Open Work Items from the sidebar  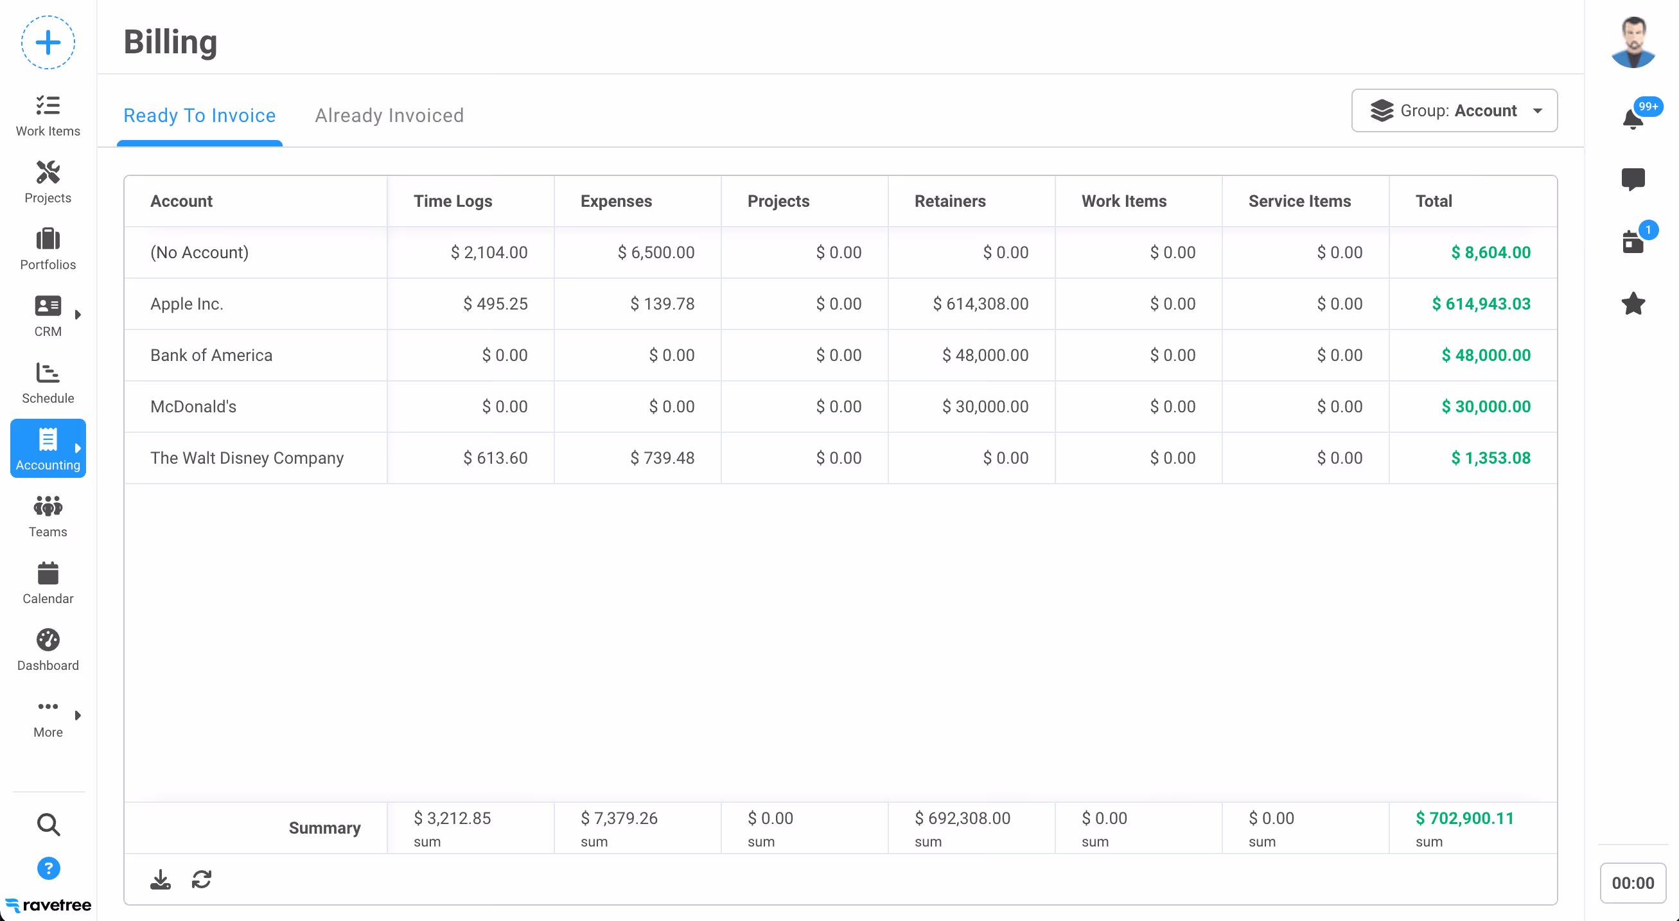point(48,116)
